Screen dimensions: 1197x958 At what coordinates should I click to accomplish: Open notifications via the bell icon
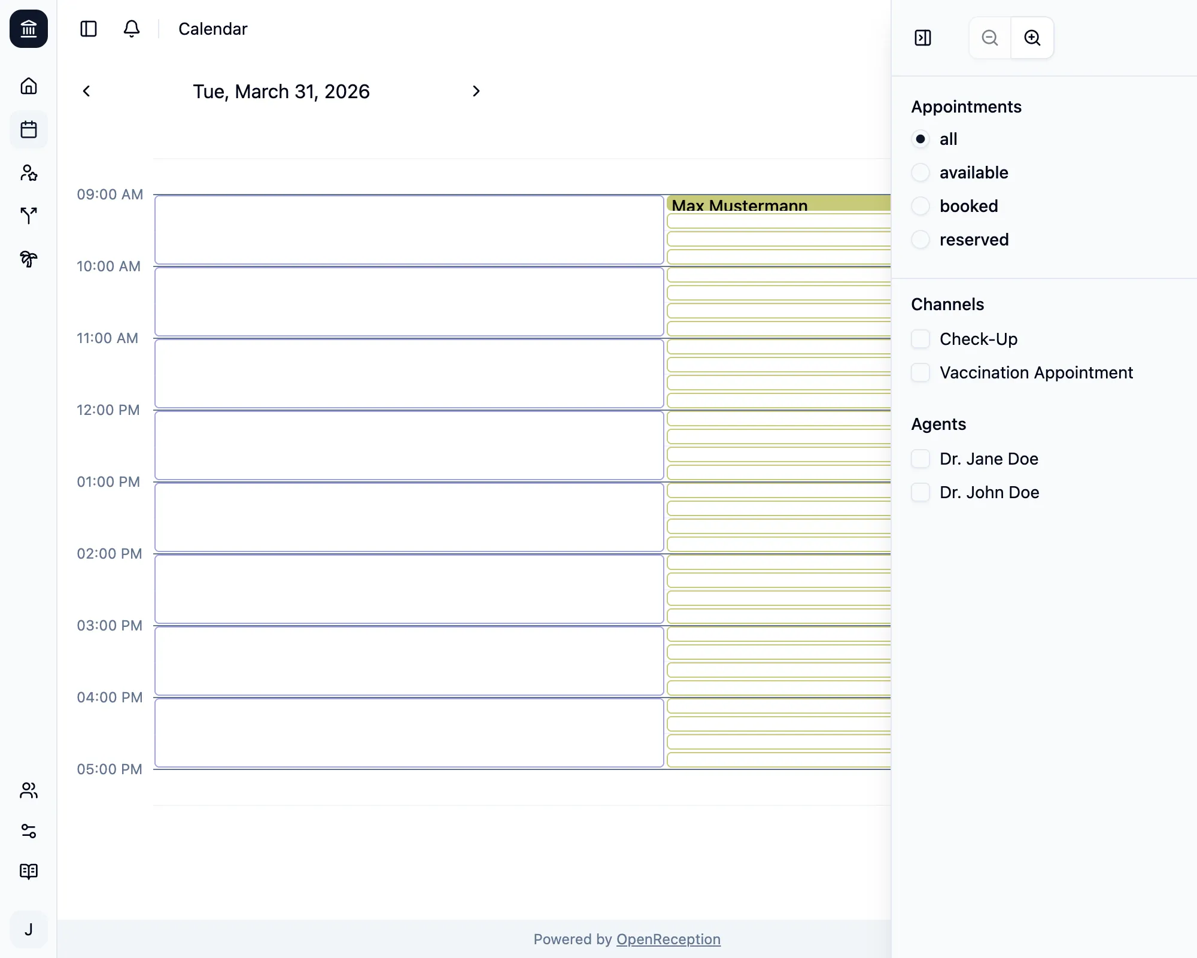click(132, 29)
